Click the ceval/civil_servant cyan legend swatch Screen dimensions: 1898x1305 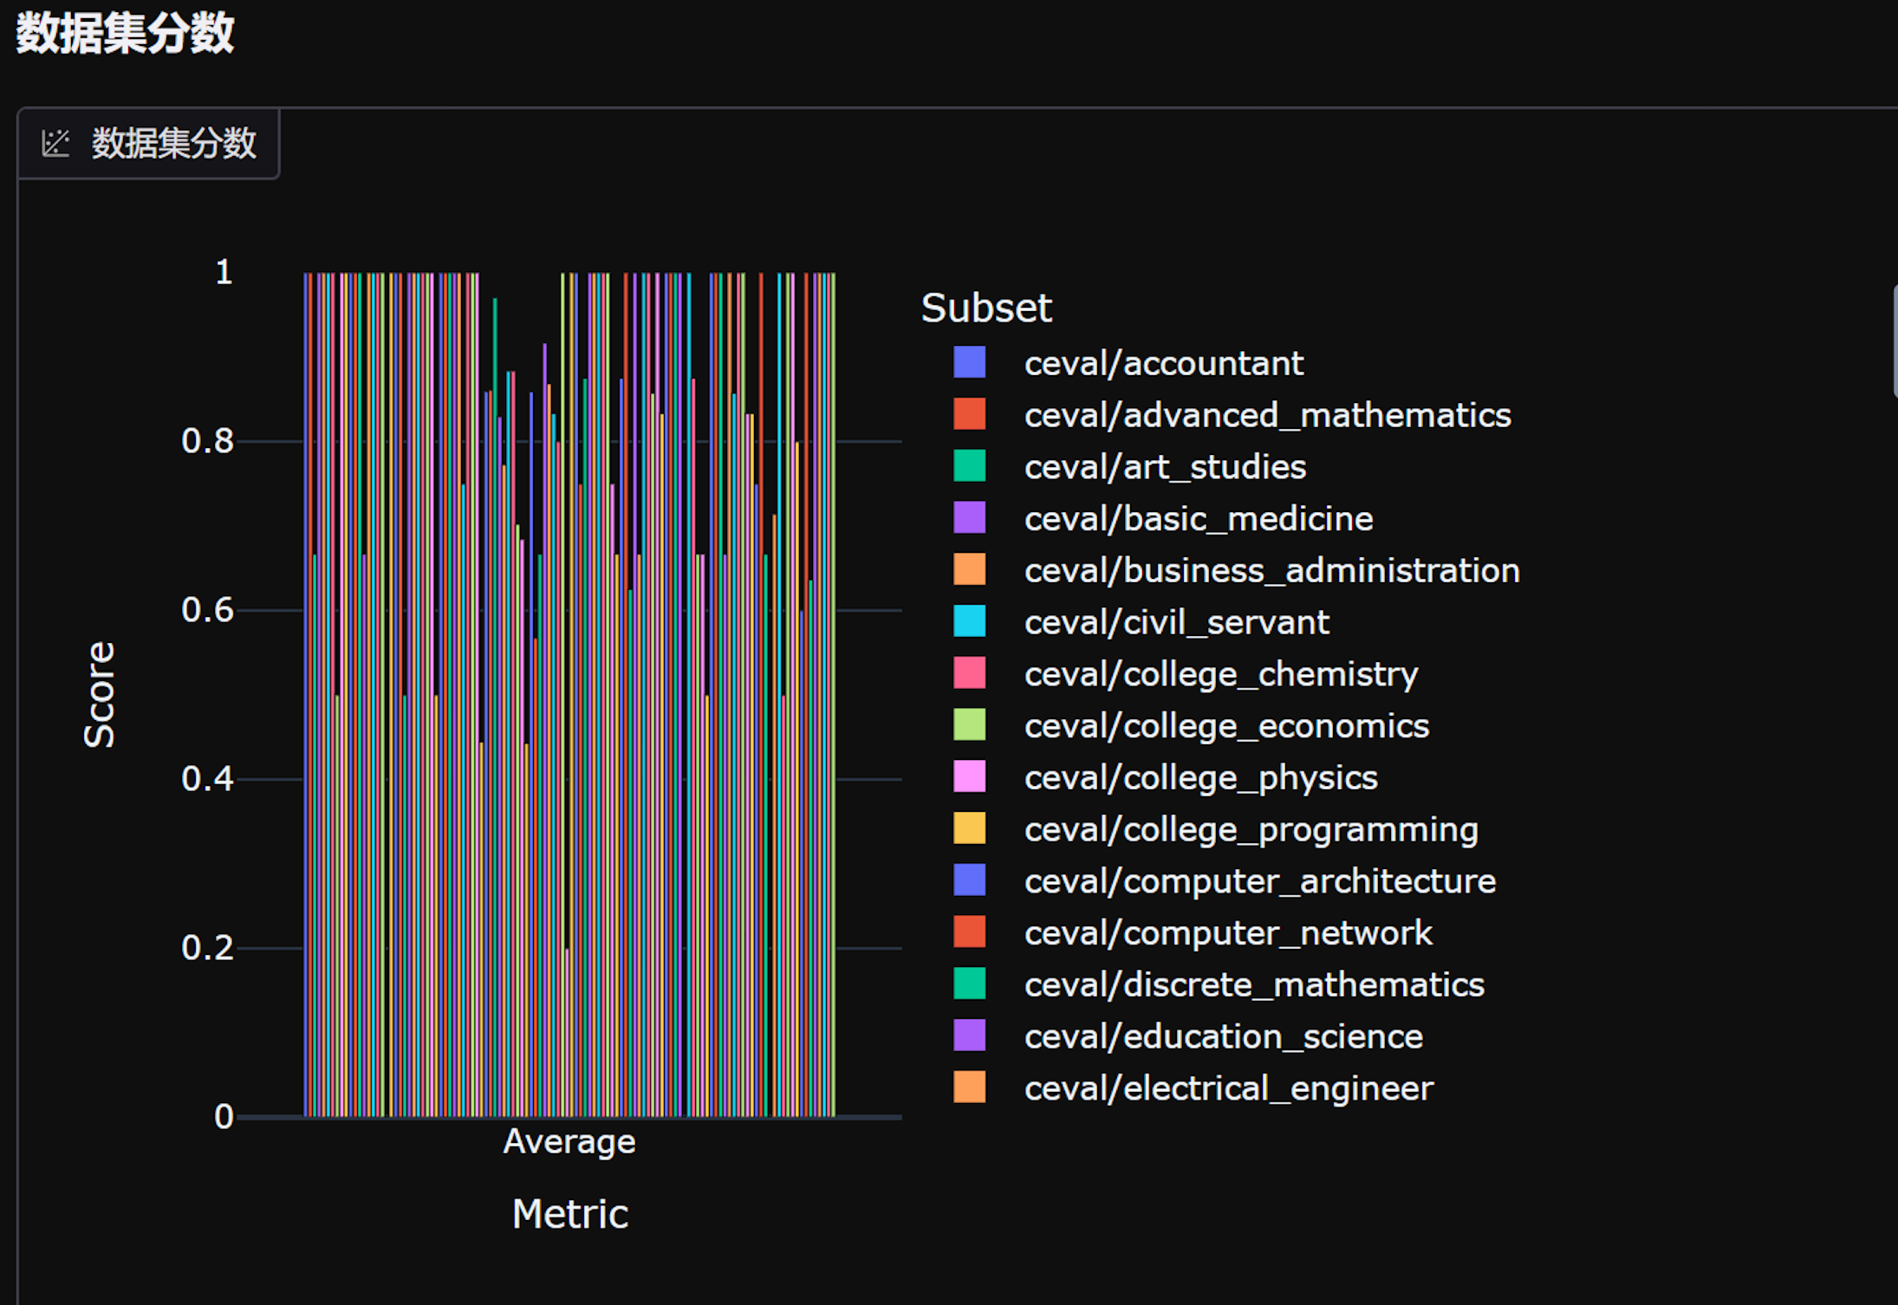969,622
